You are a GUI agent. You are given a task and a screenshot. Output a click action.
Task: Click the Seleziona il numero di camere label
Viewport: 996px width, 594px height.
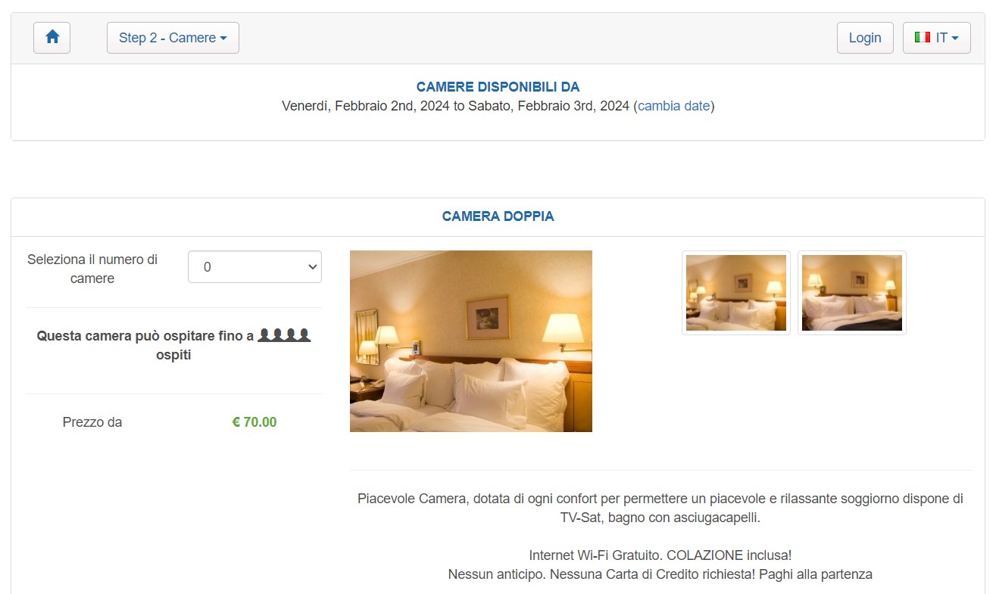click(92, 269)
